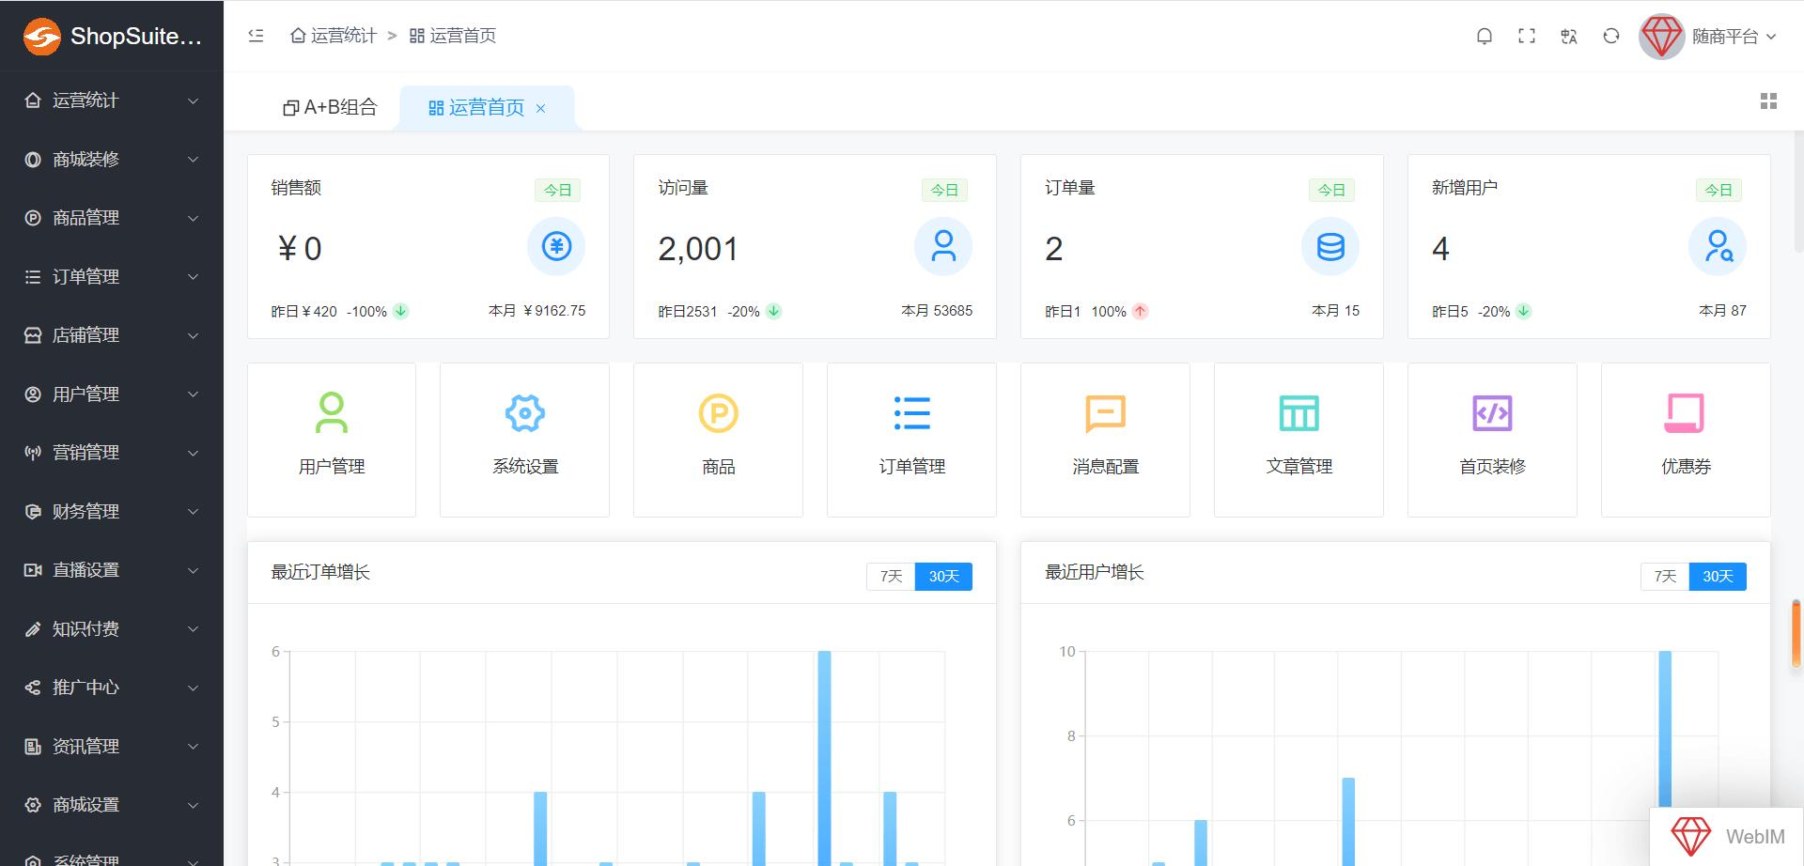The width and height of the screenshot is (1804, 866).
Task: Click the red up arrow in 订单量 card
Action: click(1140, 311)
